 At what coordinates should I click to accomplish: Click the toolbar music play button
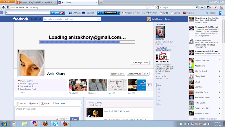(99, 13)
